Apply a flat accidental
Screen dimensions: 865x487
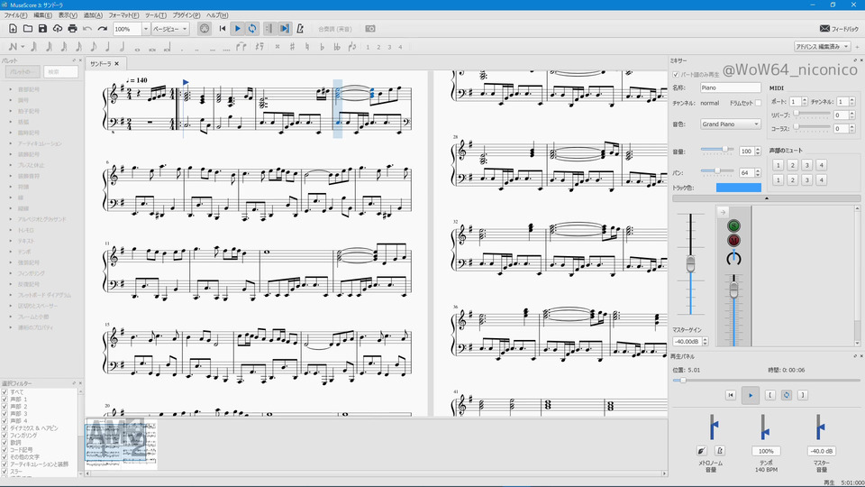(323, 47)
